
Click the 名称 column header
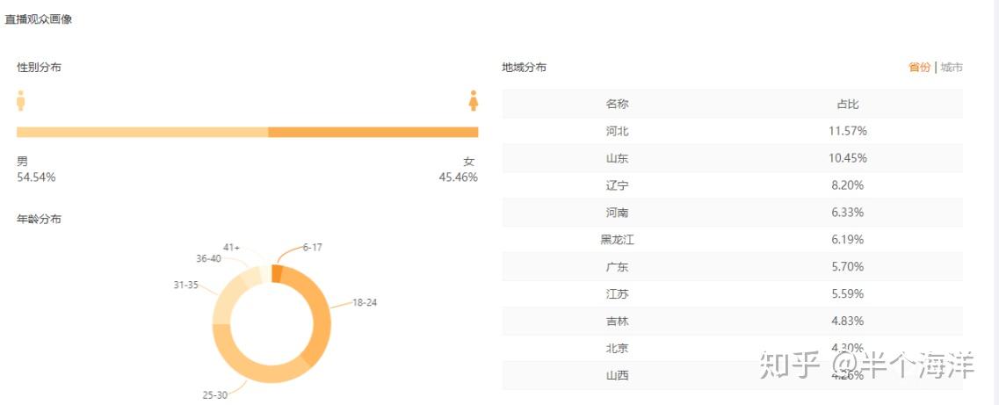pos(617,104)
